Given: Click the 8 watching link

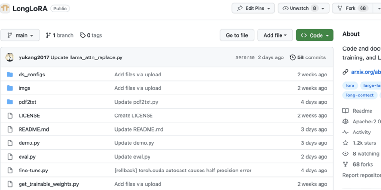Looking at the screenshot, I should pos(366,153).
